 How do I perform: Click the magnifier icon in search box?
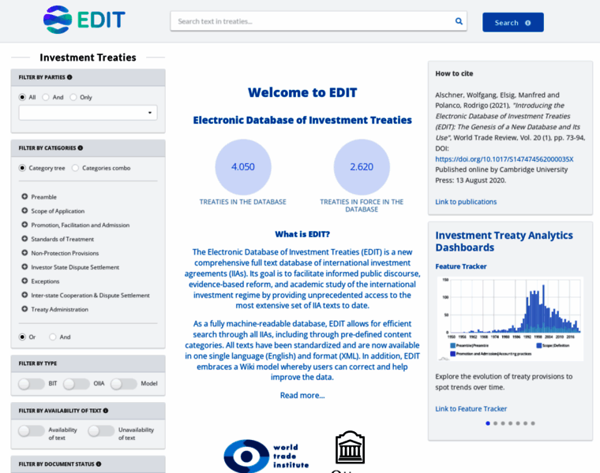tap(459, 21)
